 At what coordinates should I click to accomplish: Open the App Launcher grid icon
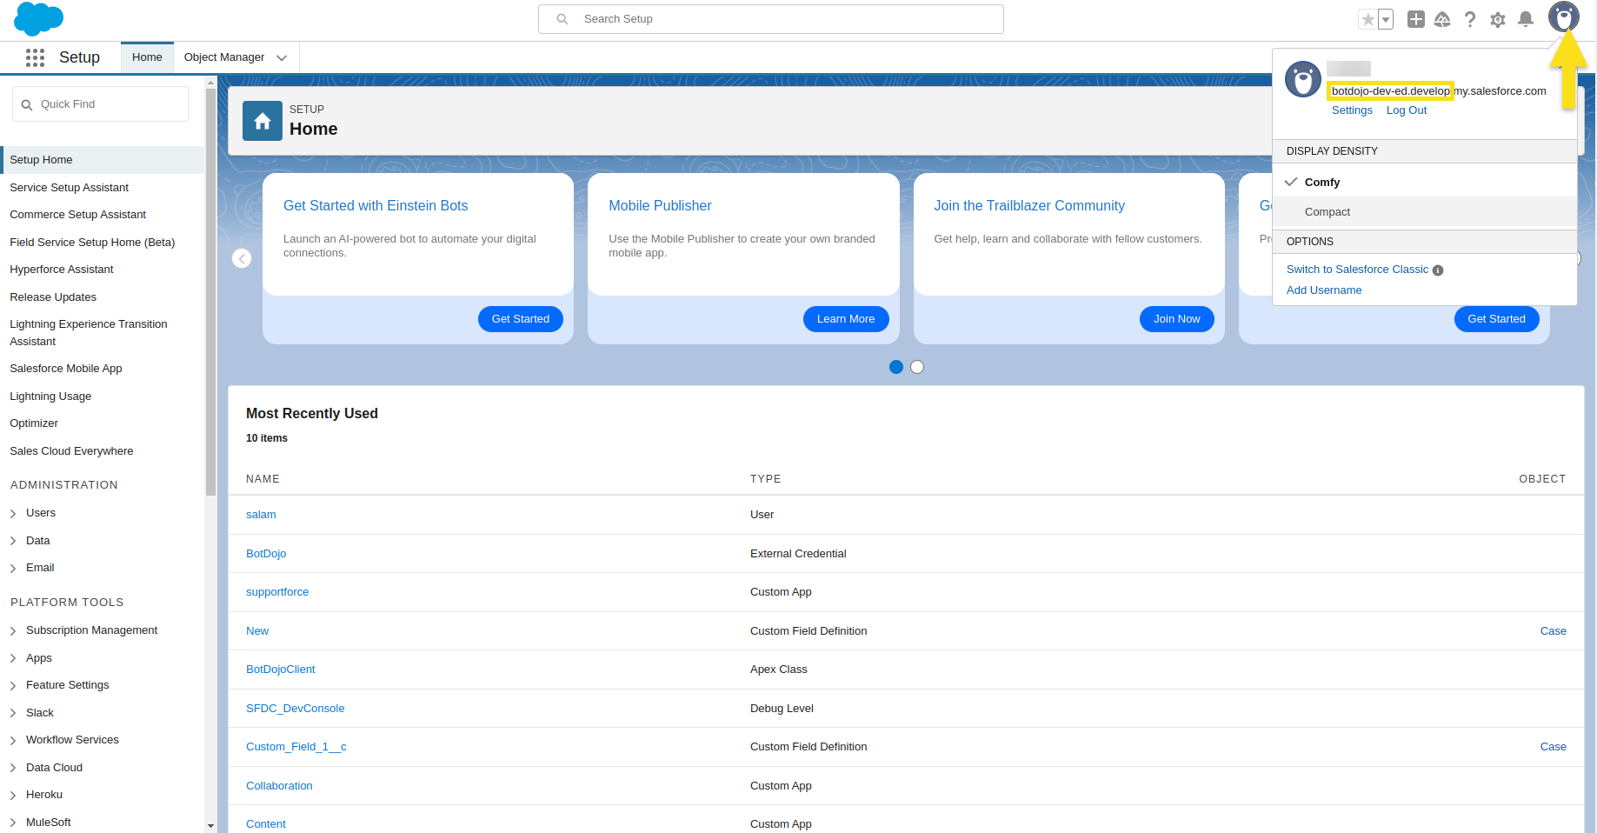click(35, 57)
